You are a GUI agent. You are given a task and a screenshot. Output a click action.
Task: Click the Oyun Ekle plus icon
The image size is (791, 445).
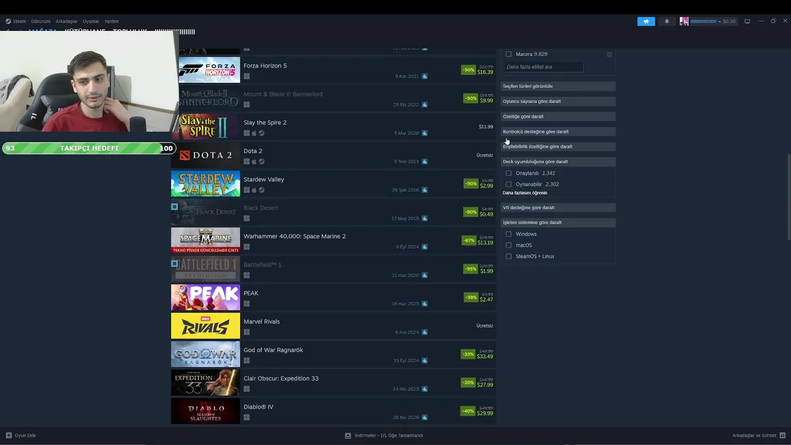coord(9,435)
